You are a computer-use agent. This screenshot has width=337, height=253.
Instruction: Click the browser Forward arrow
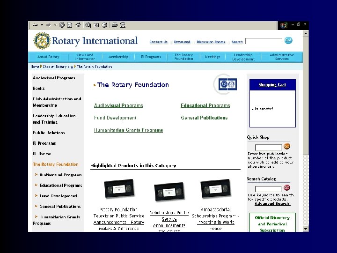tap(48, 25)
